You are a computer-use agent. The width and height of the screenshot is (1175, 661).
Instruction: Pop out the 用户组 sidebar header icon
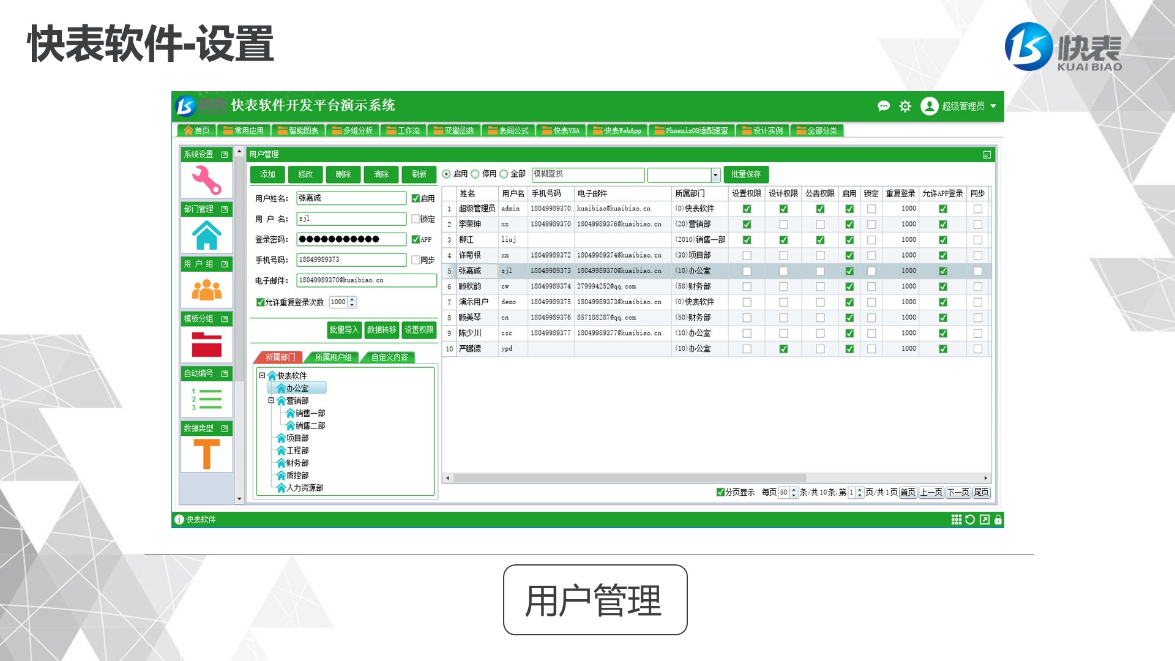click(x=225, y=264)
